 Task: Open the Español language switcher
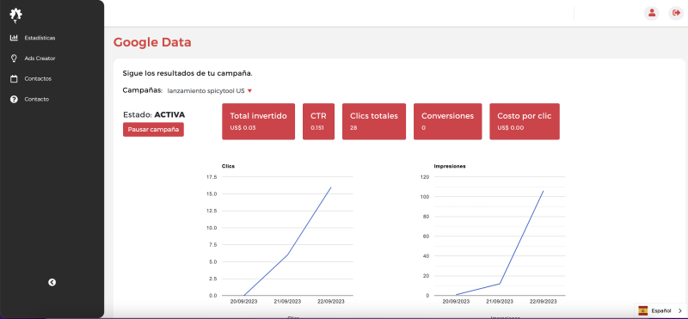[660, 310]
